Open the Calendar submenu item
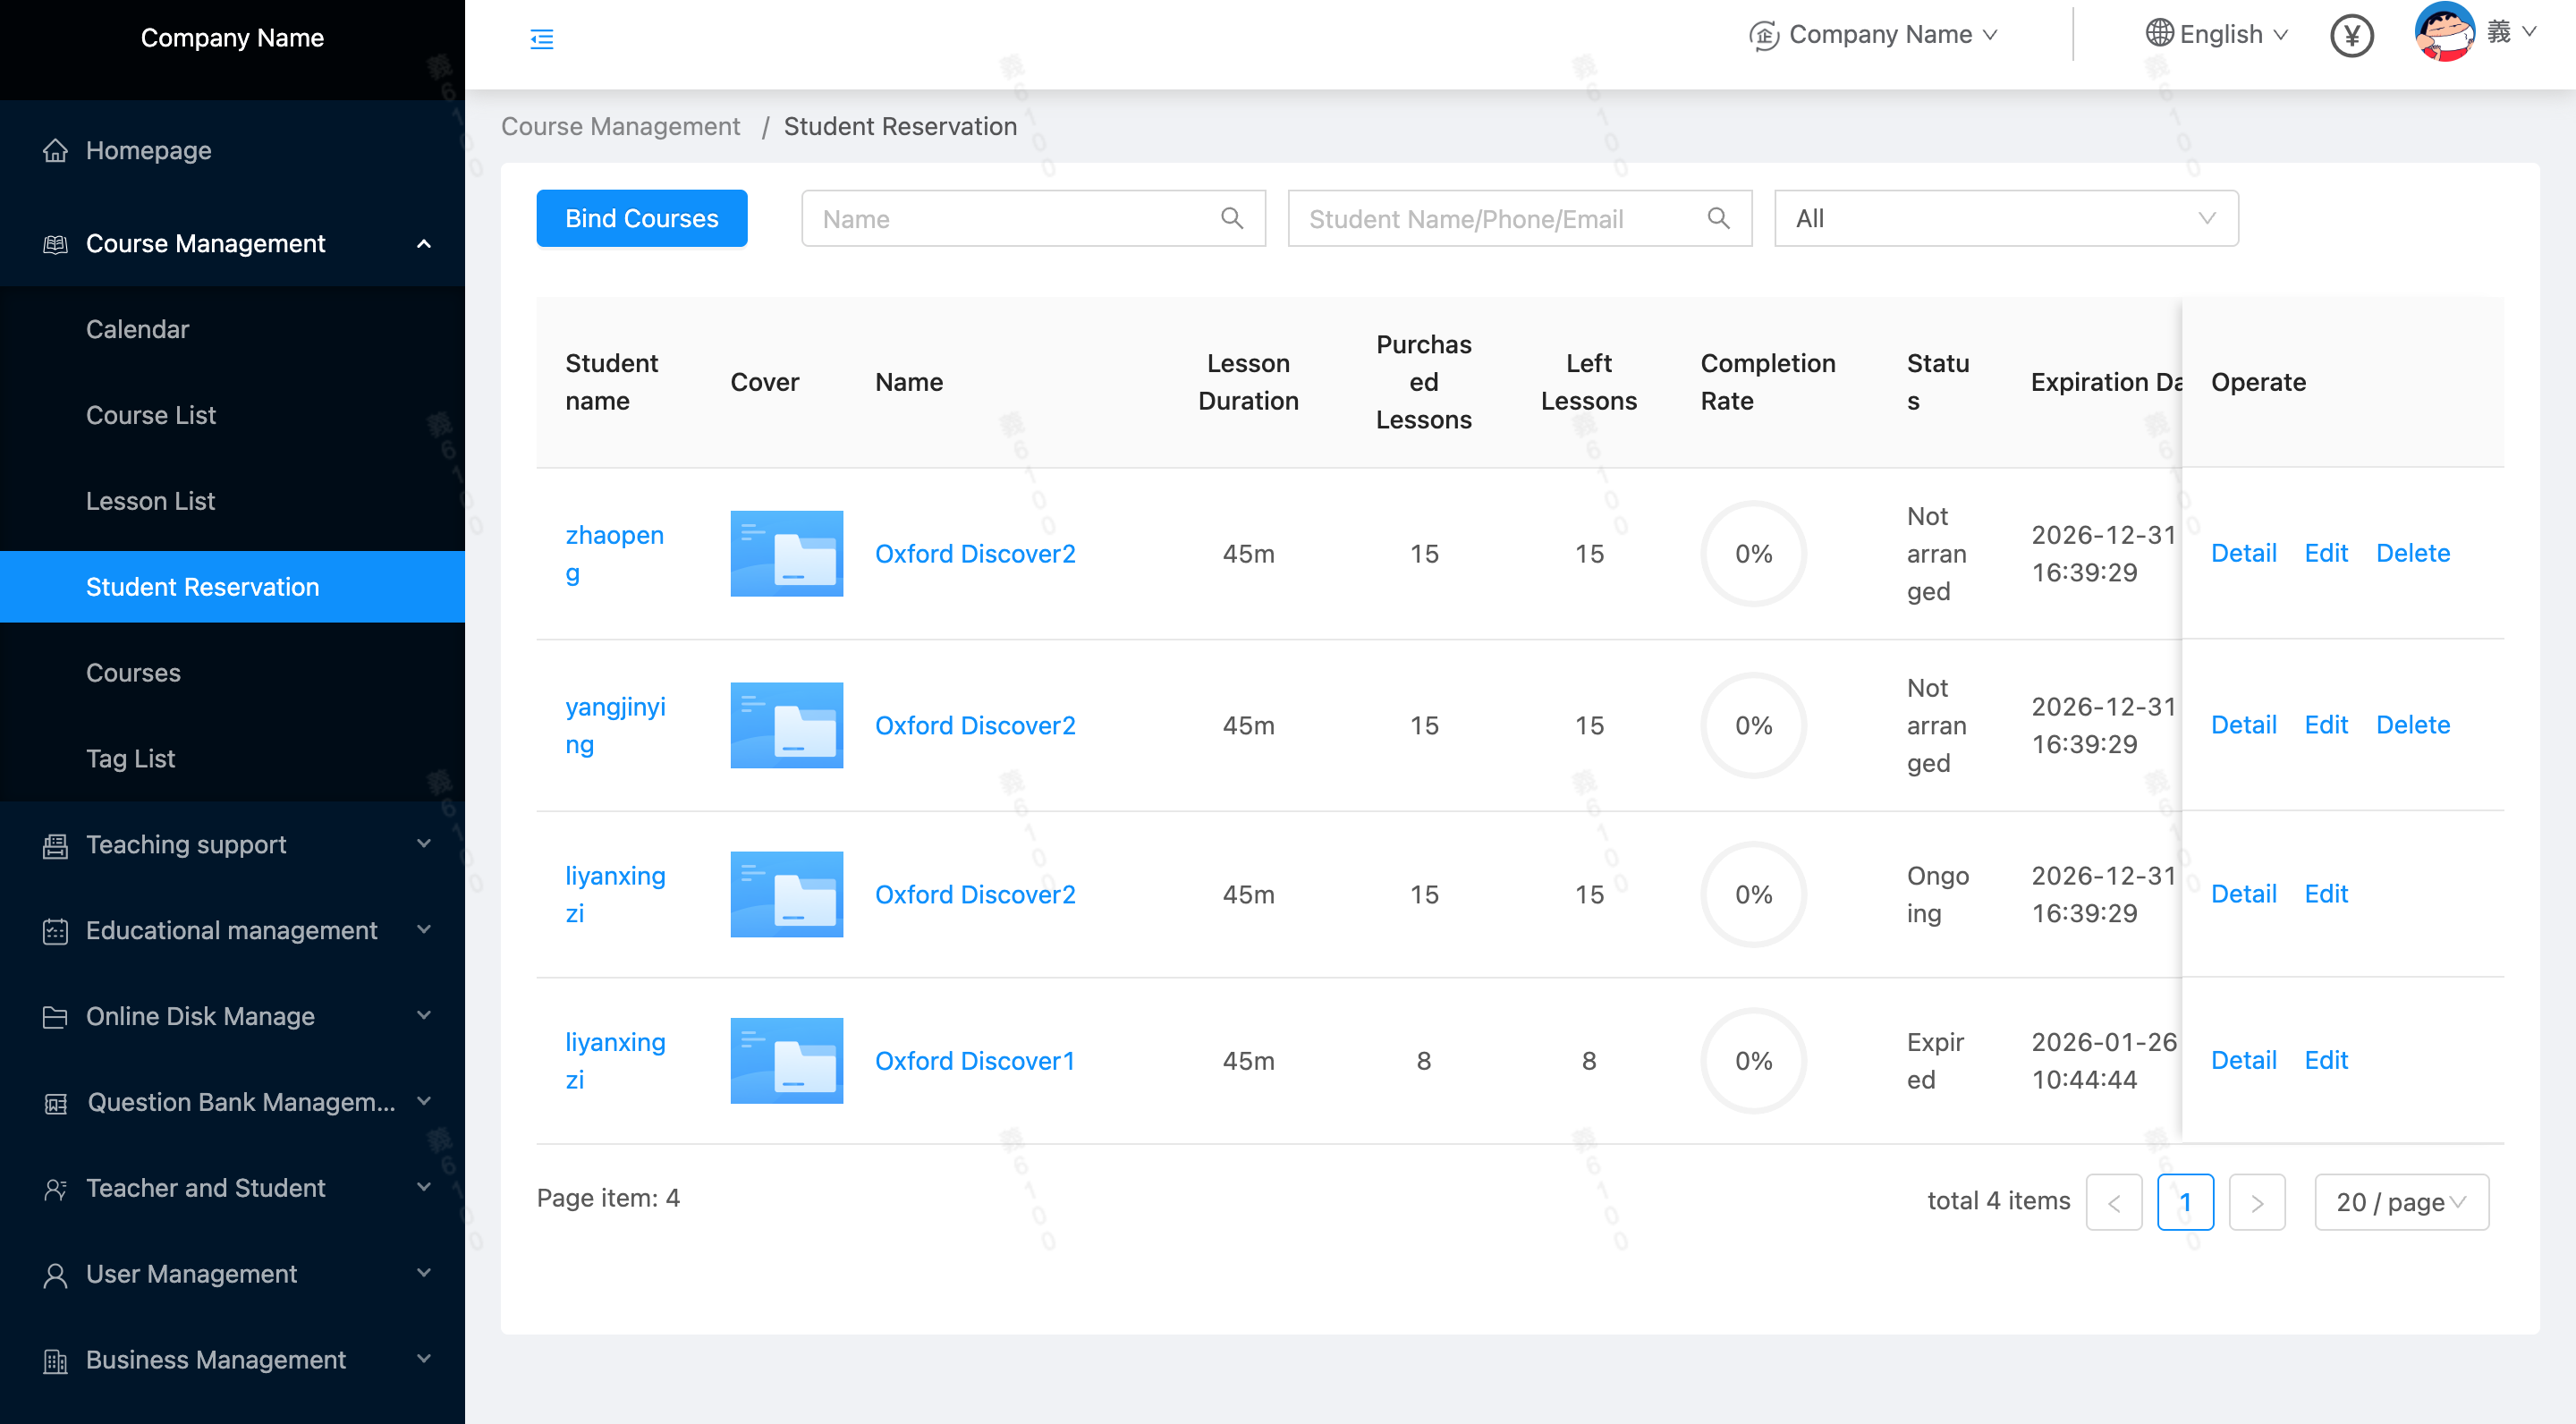The image size is (2576, 1424). [x=137, y=329]
